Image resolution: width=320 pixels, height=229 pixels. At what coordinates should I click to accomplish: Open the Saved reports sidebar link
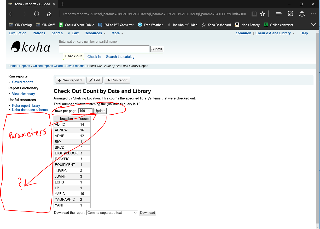pos(23,82)
